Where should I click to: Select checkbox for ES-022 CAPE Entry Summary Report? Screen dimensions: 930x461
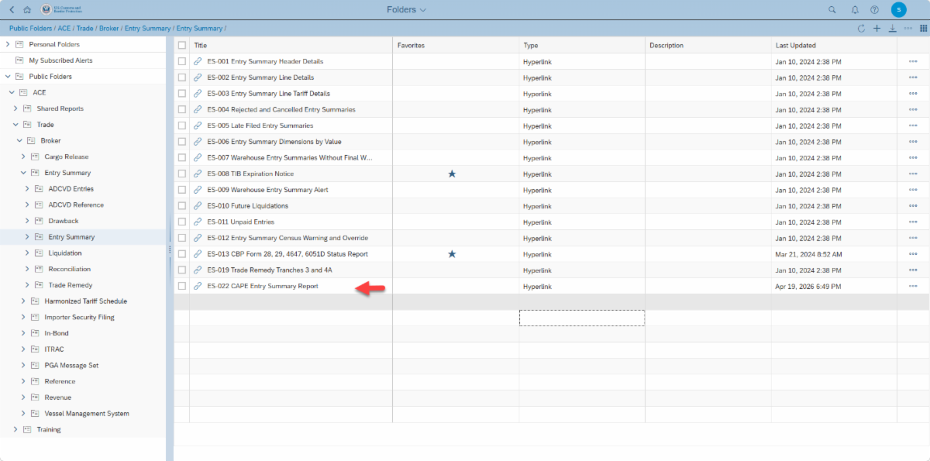coord(181,286)
